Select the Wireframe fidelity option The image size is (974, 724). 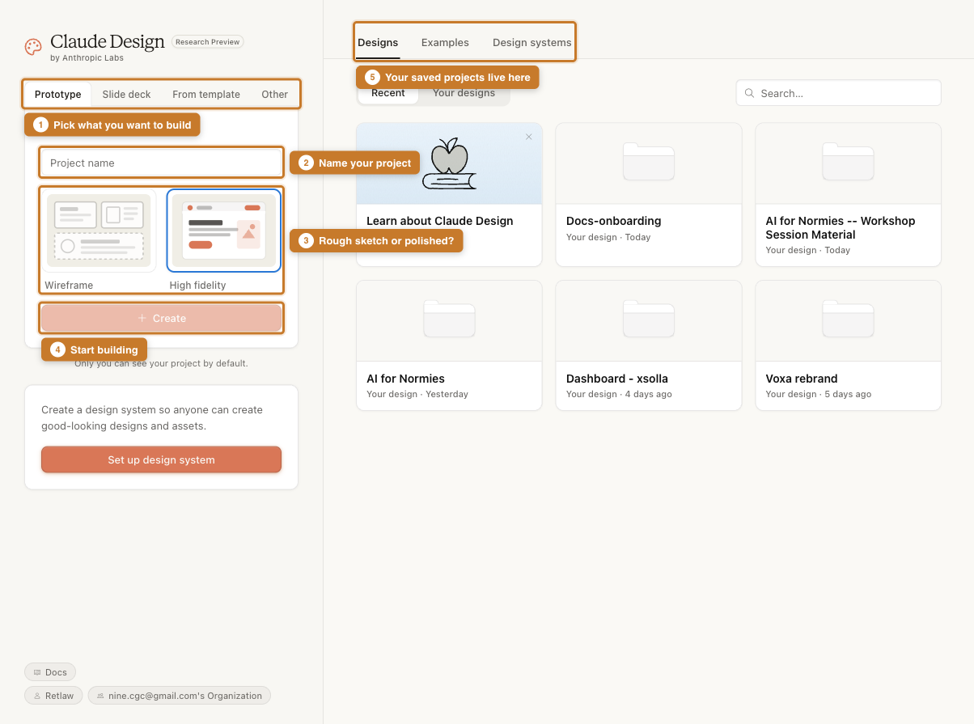[99, 239]
